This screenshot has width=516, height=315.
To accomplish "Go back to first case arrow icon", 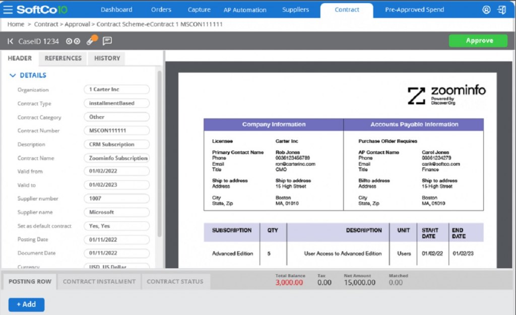I will 10,41.
